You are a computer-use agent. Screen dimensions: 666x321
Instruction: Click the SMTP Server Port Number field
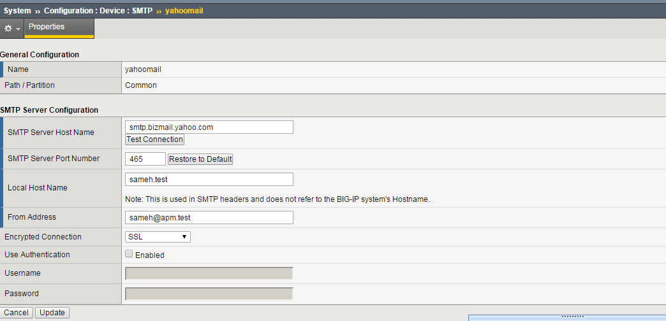click(x=145, y=159)
